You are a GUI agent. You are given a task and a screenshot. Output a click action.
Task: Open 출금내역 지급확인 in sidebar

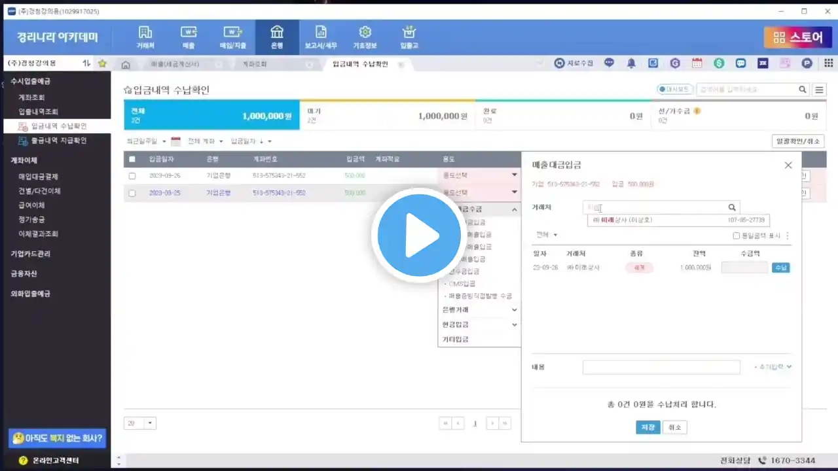pyautogui.click(x=58, y=141)
